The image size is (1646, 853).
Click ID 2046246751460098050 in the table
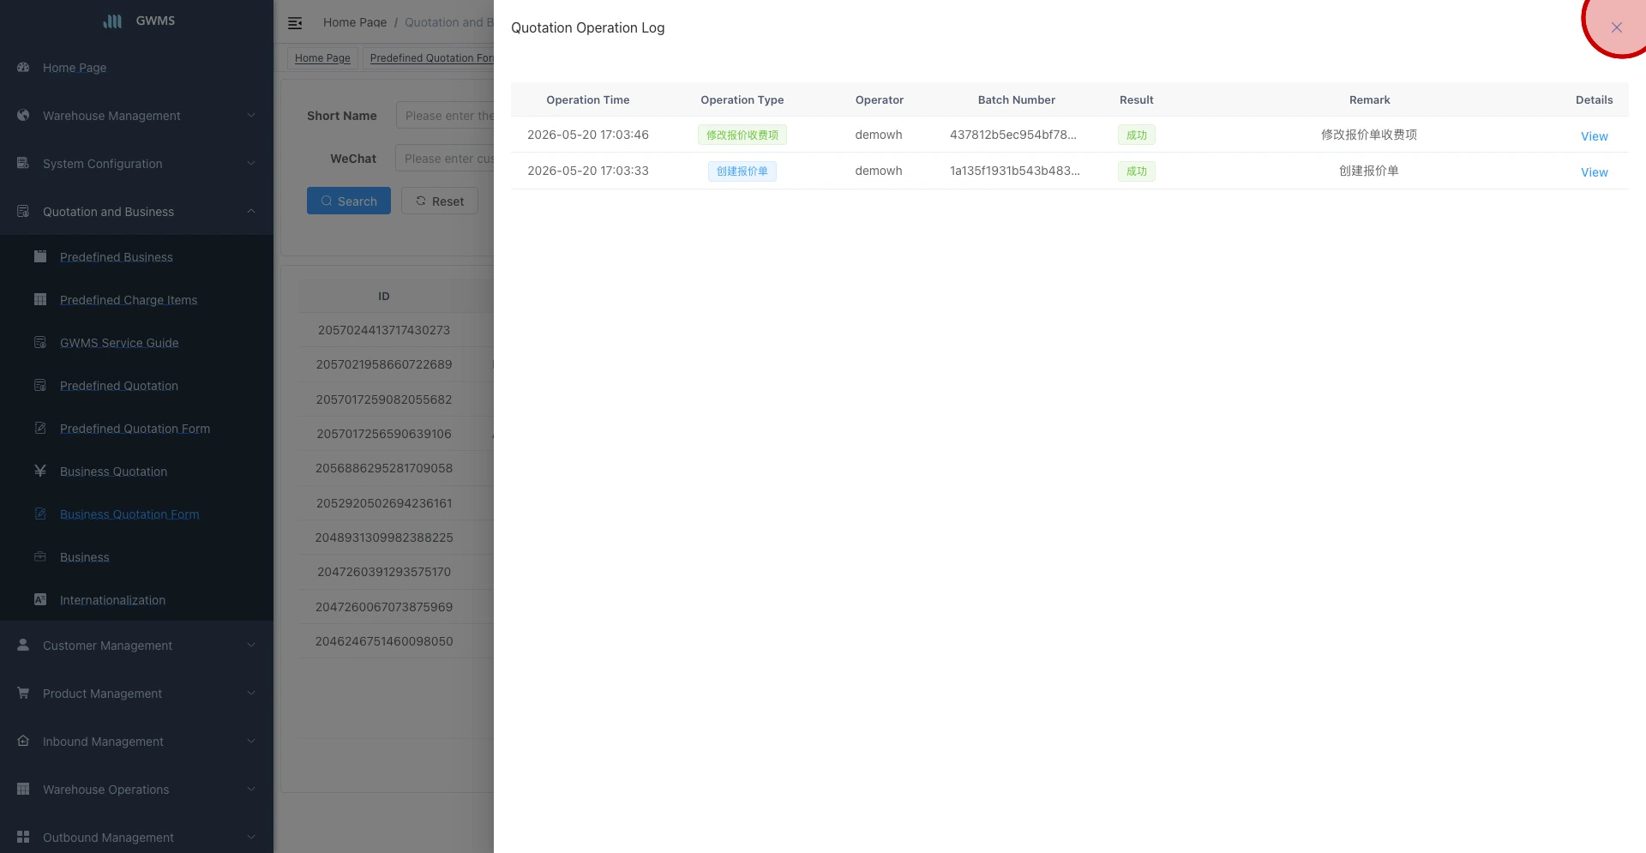pyautogui.click(x=384, y=641)
